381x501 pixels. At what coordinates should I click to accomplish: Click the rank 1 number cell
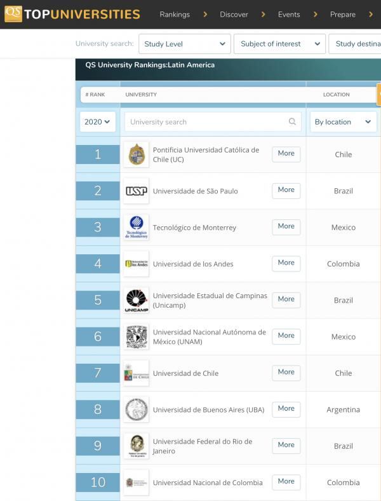(x=98, y=154)
